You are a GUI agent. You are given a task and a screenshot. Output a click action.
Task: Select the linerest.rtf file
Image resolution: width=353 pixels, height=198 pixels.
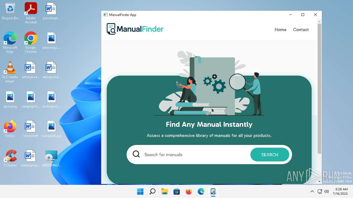(31, 129)
